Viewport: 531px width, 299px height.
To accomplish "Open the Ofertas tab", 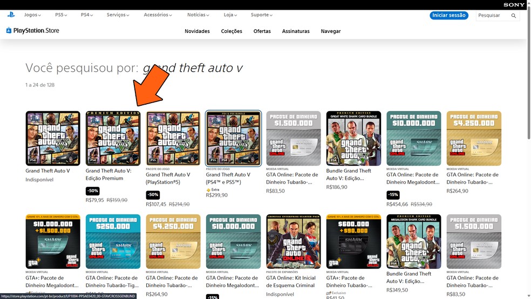I will pyautogui.click(x=262, y=31).
